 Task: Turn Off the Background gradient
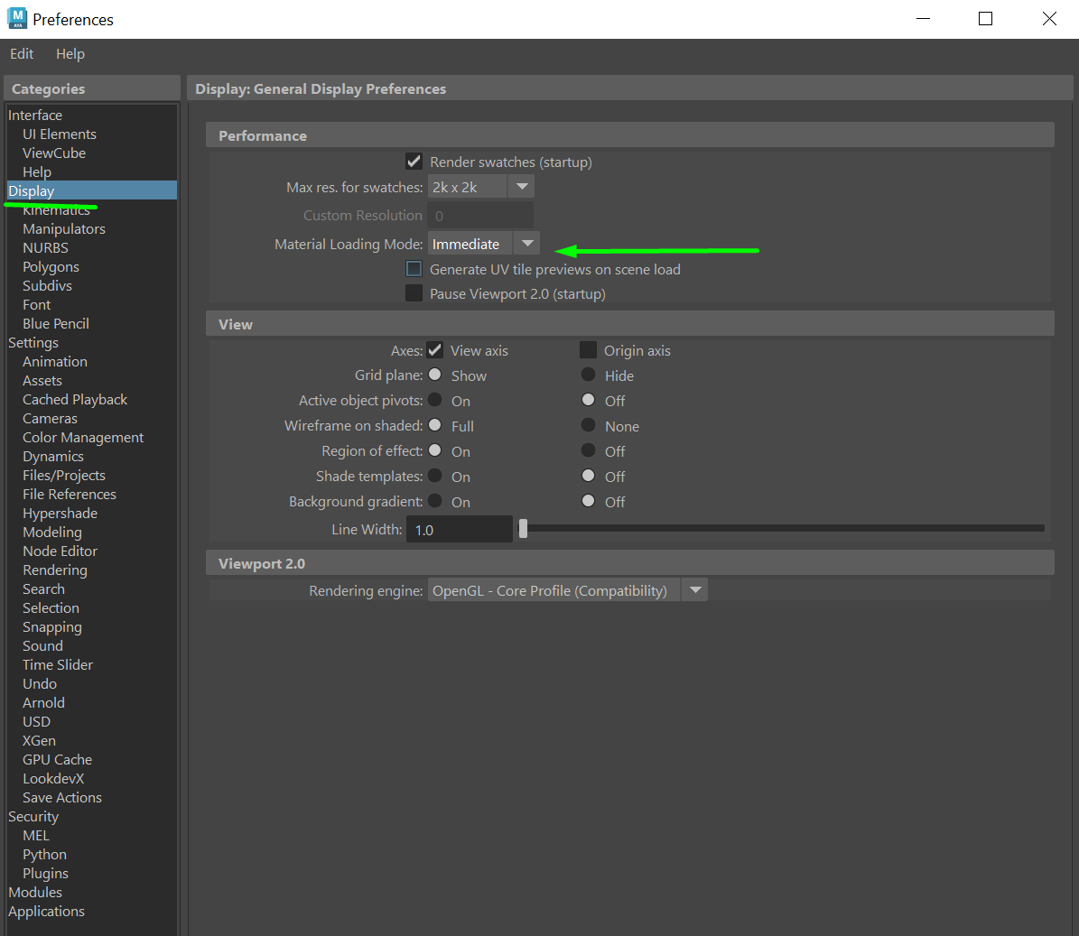click(x=588, y=501)
